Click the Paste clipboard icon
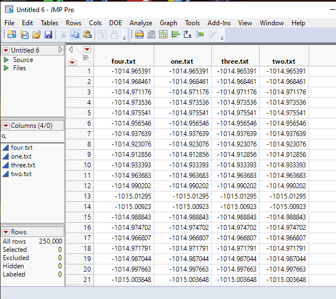Image resolution: width=336 pixels, height=299 pixels. pos(87,35)
